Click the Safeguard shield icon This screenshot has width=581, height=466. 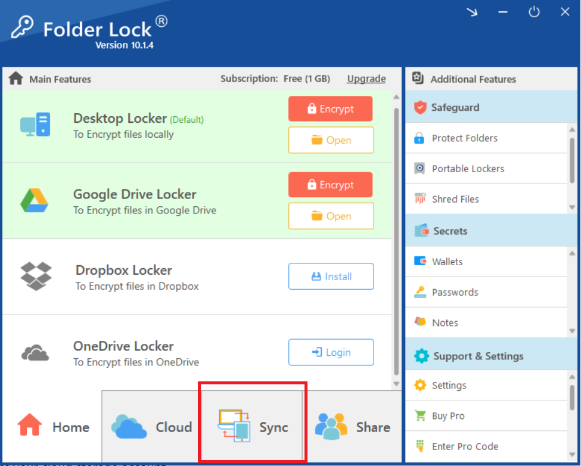point(420,107)
